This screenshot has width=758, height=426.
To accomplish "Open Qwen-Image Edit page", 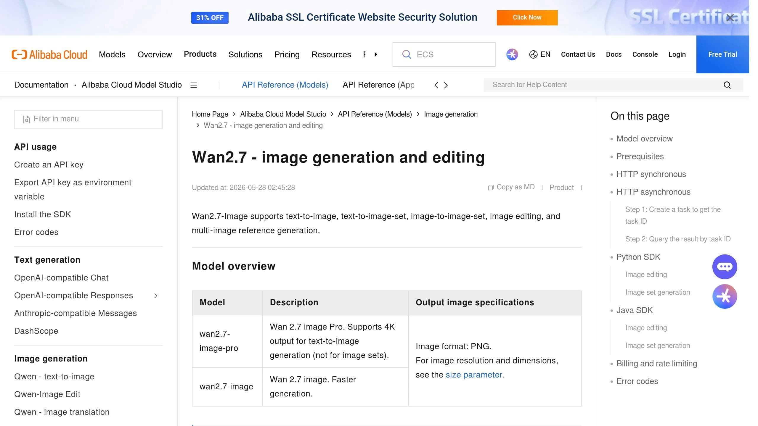I will point(47,394).
